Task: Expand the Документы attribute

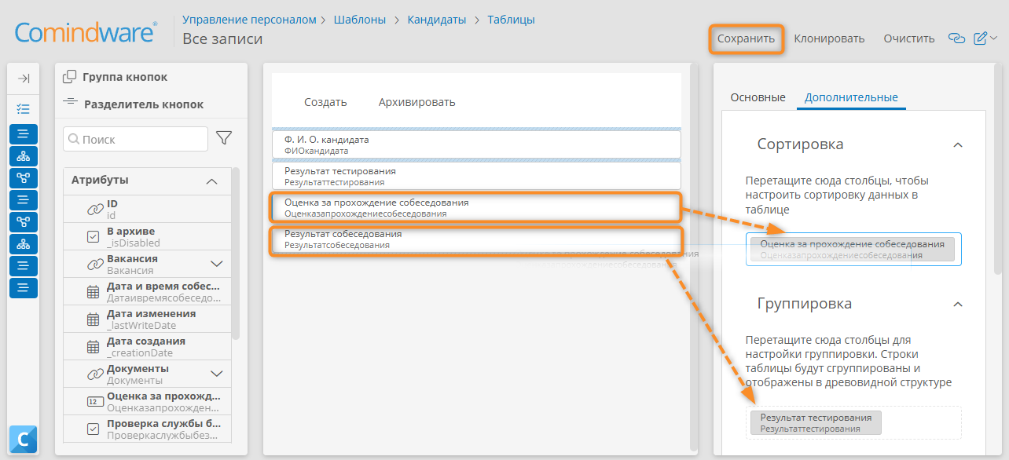Action: 218,374
